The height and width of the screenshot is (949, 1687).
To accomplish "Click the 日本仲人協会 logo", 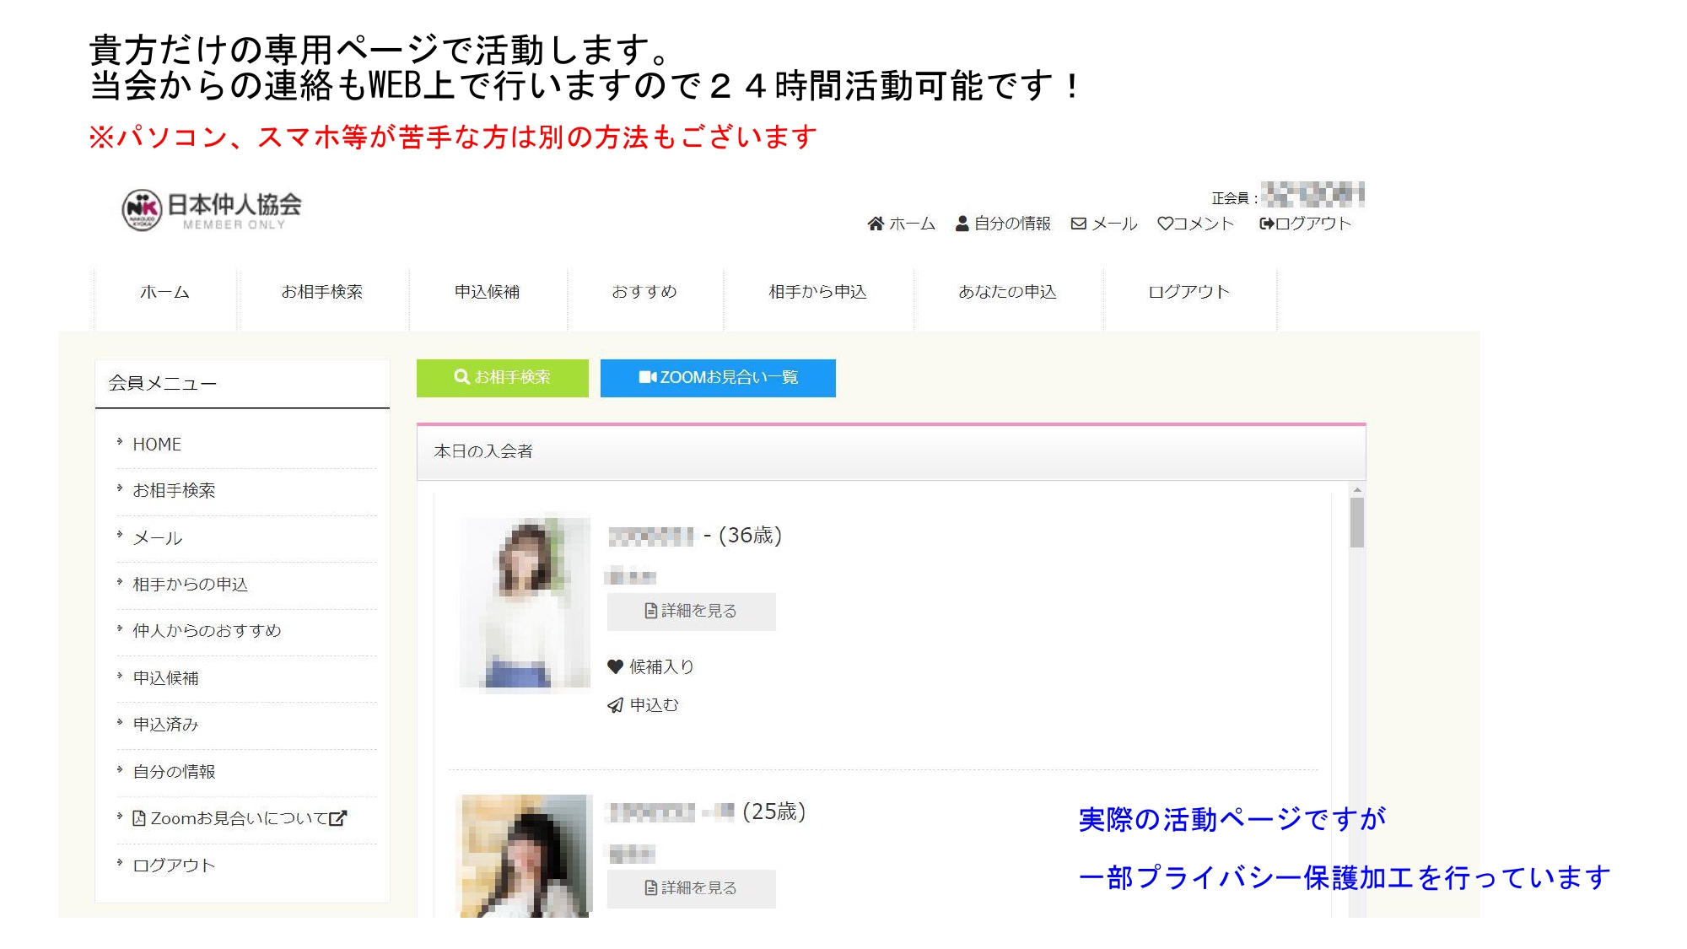I will (212, 210).
